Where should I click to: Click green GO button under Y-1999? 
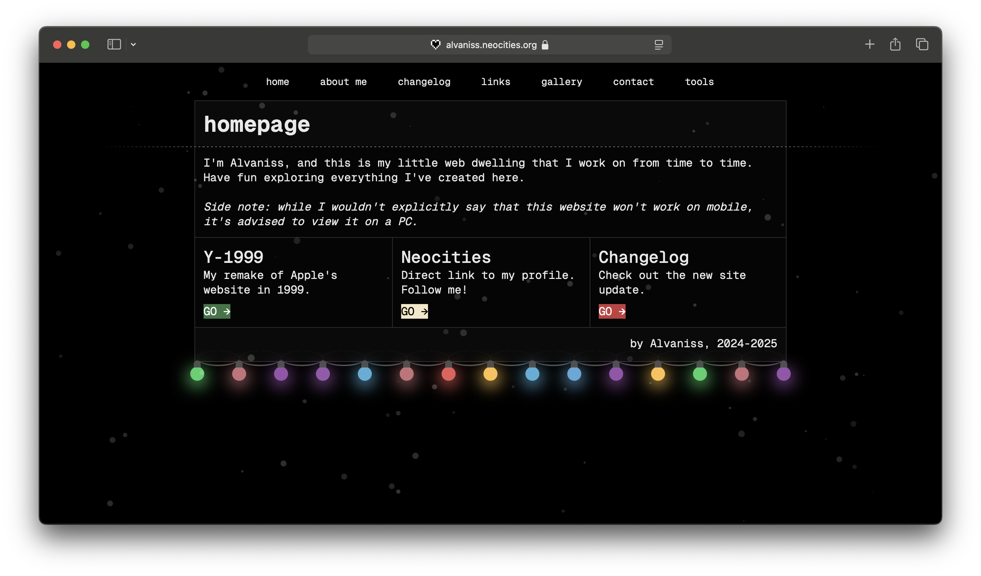coord(217,311)
